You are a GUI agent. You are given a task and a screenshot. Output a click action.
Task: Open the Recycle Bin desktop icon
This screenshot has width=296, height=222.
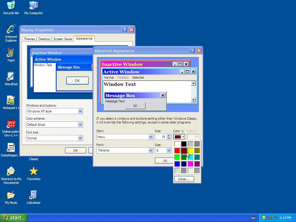pos(11,8)
